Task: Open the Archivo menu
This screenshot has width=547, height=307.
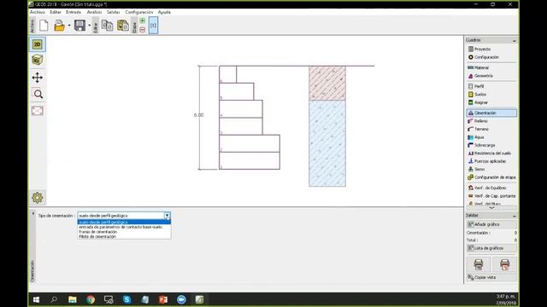Action: pos(38,12)
